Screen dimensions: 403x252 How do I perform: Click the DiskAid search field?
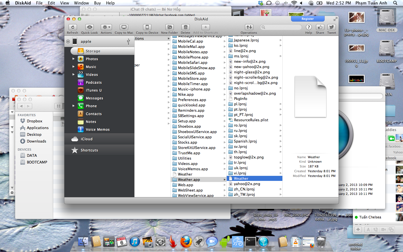(281, 27)
